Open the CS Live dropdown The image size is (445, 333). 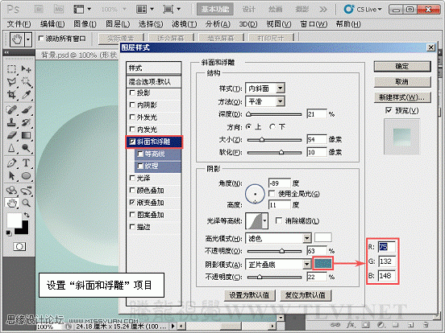pos(364,10)
